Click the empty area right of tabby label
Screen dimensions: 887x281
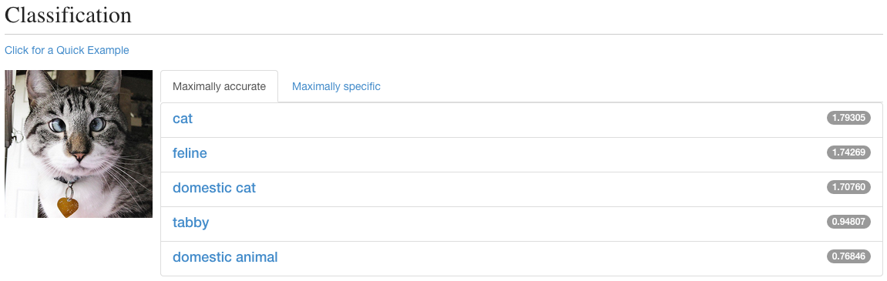pyautogui.click(x=509, y=222)
